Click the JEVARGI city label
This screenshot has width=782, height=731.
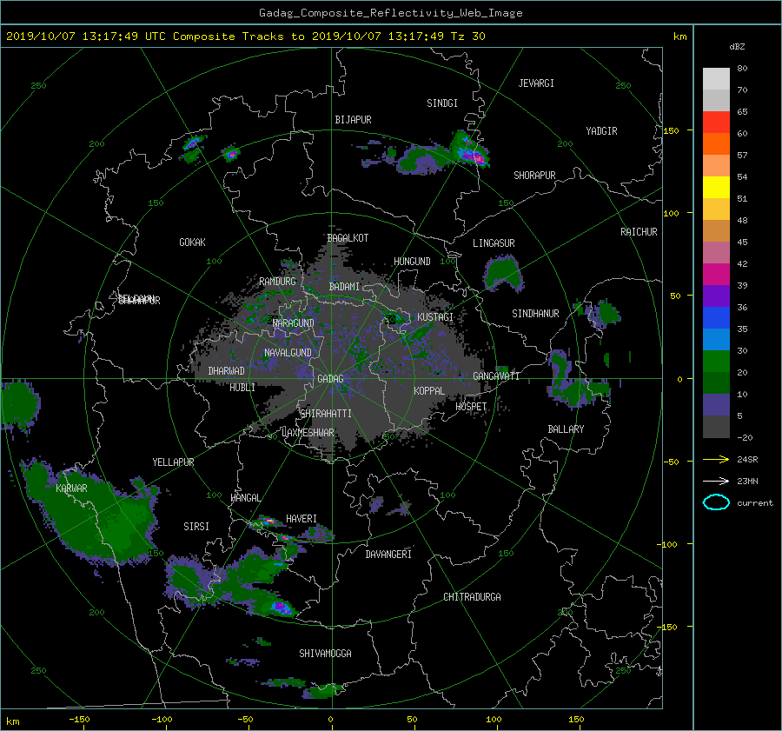point(536,83)
